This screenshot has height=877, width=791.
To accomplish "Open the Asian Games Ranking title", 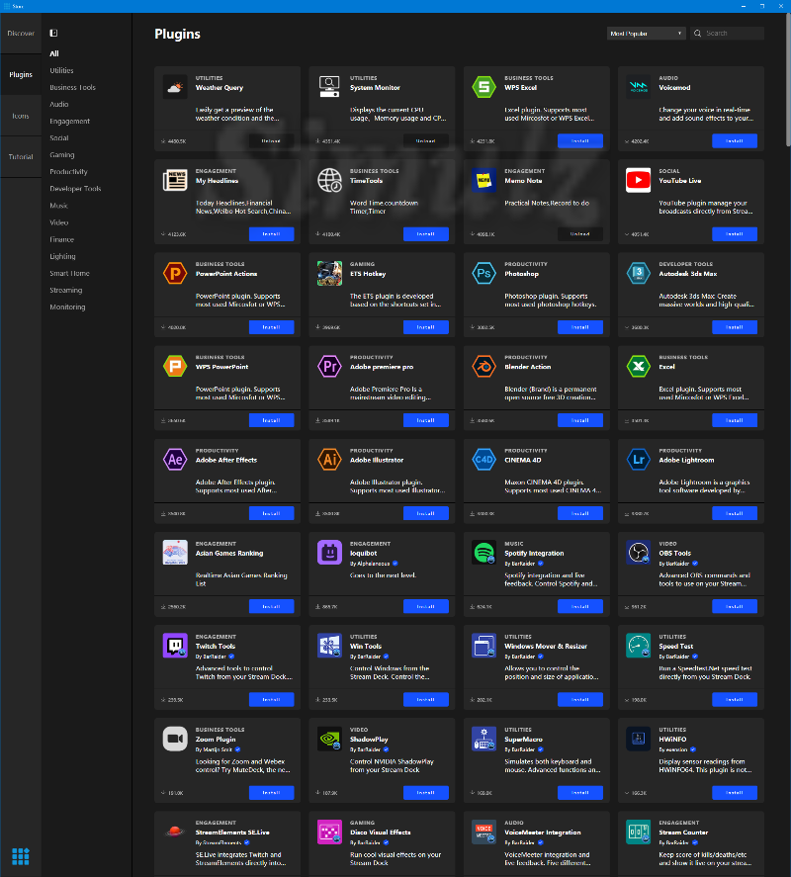I will click(229, 553).
